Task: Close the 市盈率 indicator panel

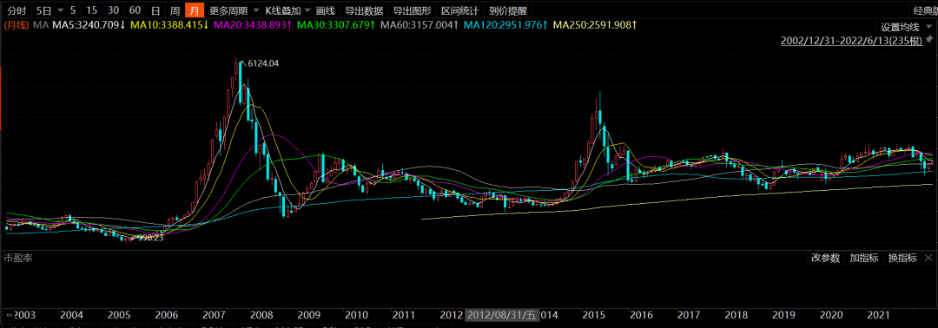Action: [x=928, y=258]
